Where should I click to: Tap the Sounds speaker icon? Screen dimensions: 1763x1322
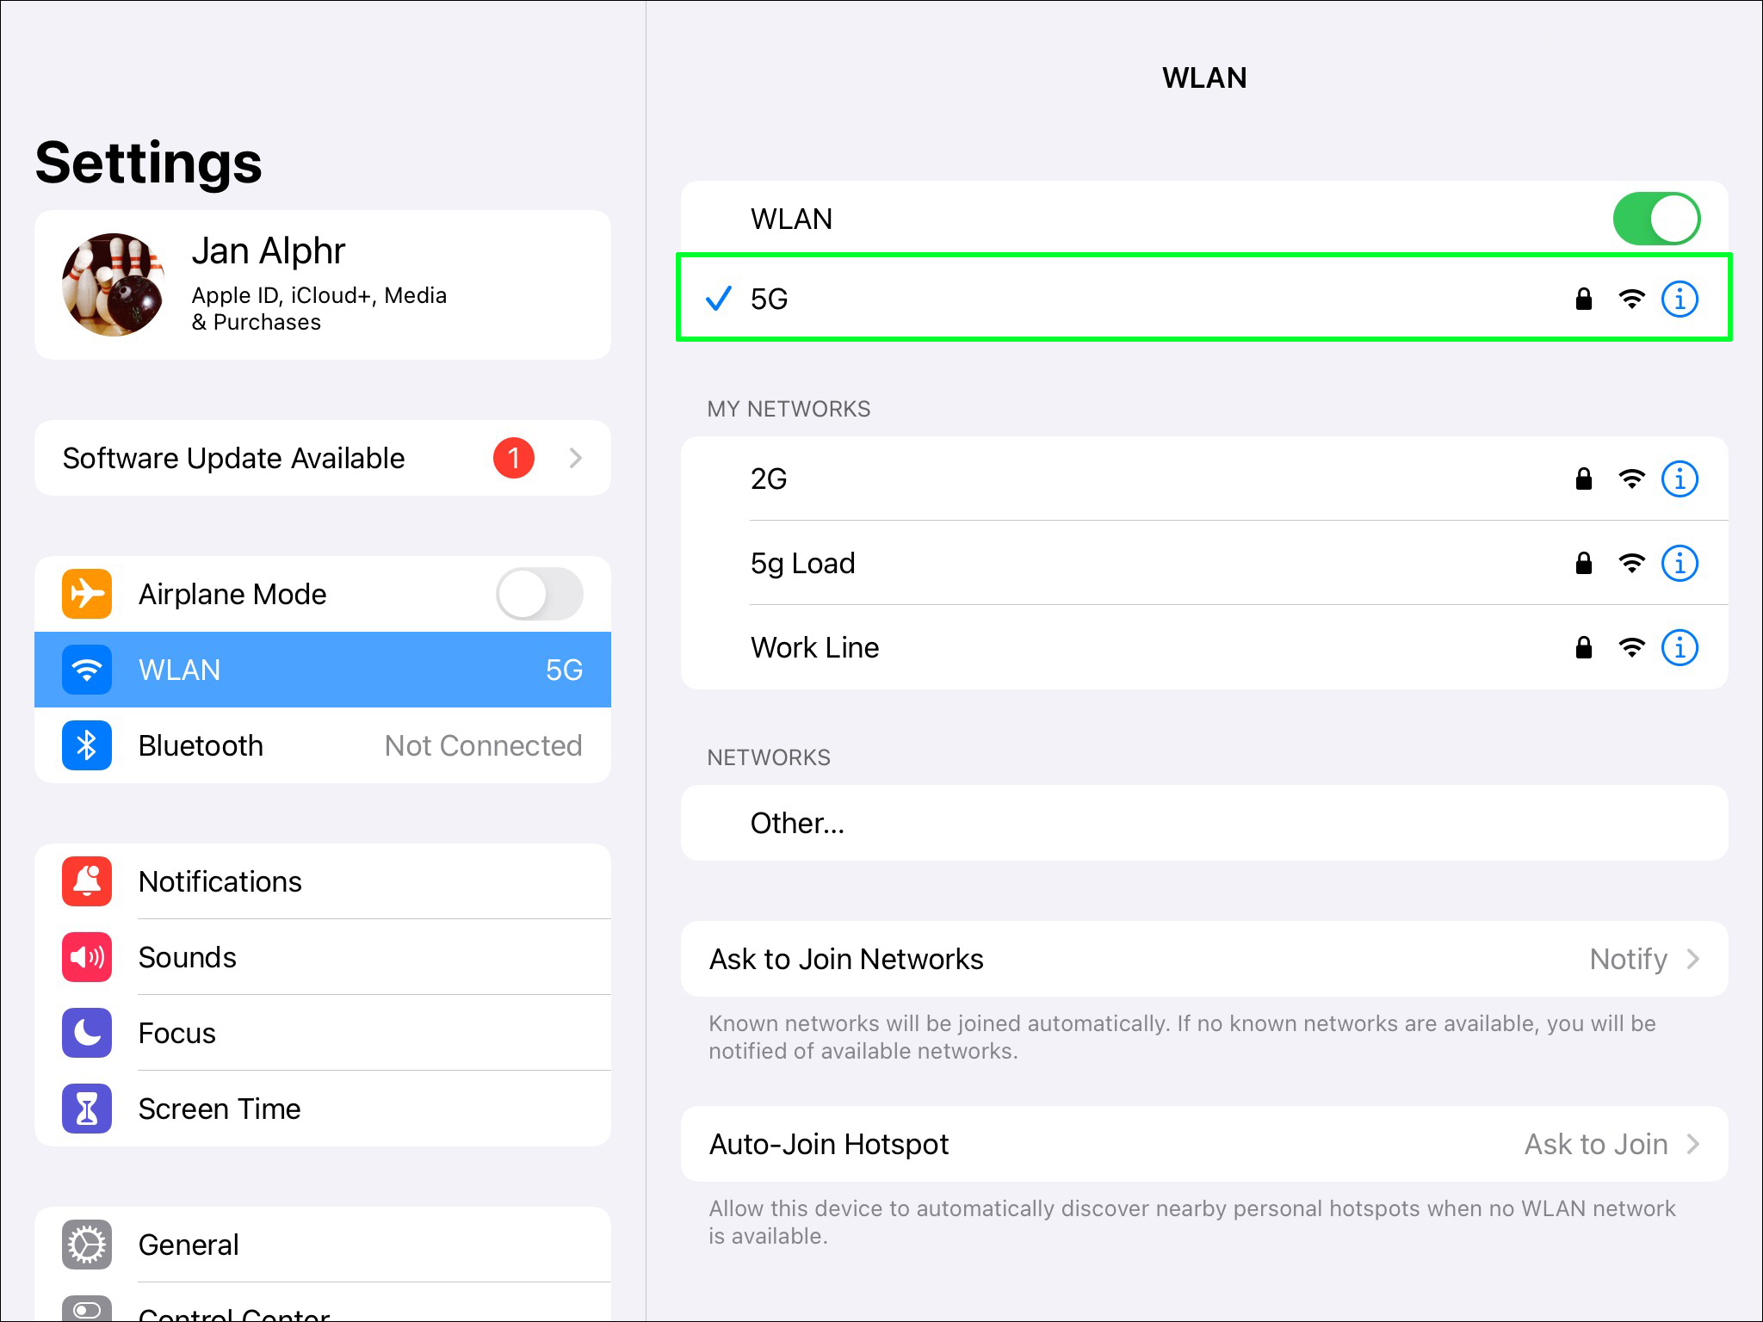tap(87, 957)
